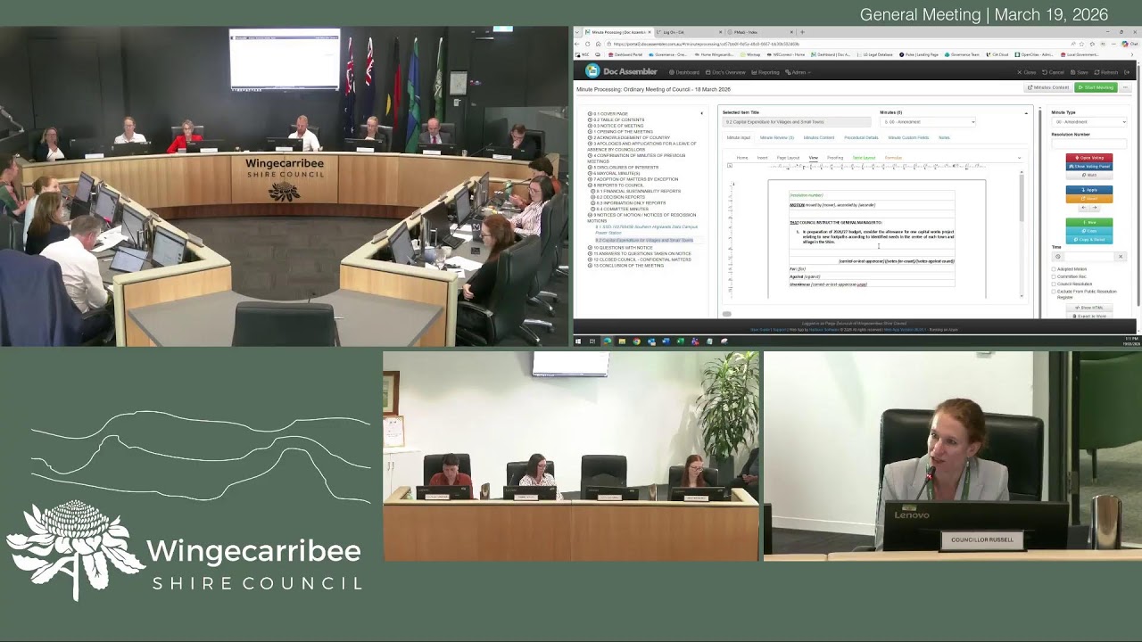The image size is (1142, 642).
Task: Click the Minutes Content button beside Start Meeting
Action: pyautogui.click(x=1048, y=87)
